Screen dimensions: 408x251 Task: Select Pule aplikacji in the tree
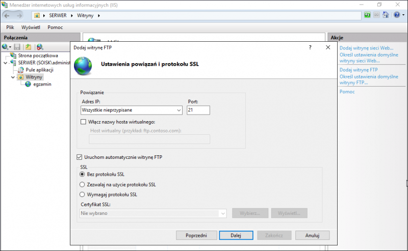pos(40,70)
